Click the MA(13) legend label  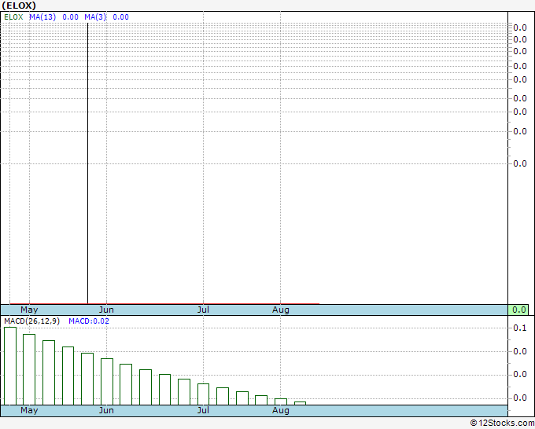(42, 16)
